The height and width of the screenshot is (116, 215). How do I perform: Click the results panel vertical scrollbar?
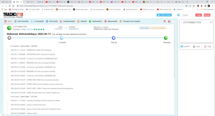click(174, 51)
